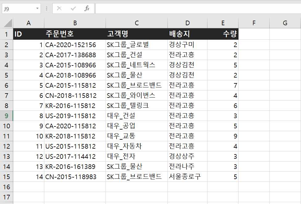
Task: Select cell KR-2018-115812
Action: tap(75, 136)
